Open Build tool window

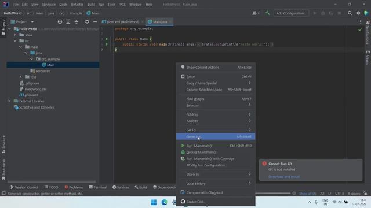click(x=140, y=187)
